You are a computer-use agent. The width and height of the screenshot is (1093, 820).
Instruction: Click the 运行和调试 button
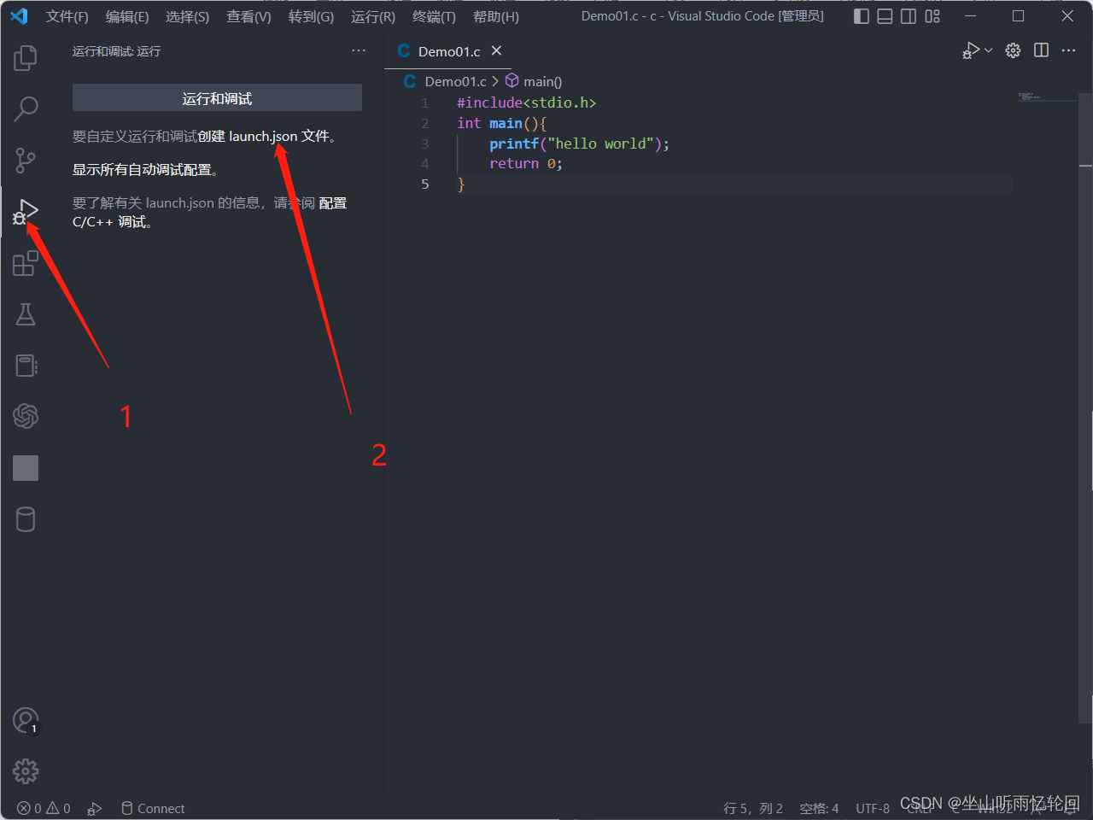217,97
